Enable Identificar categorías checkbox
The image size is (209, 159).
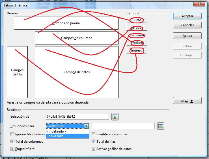[x=94, y=134]
